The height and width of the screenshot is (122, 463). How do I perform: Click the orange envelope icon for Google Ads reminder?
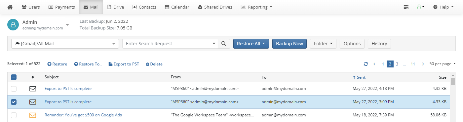click(32, 115)
